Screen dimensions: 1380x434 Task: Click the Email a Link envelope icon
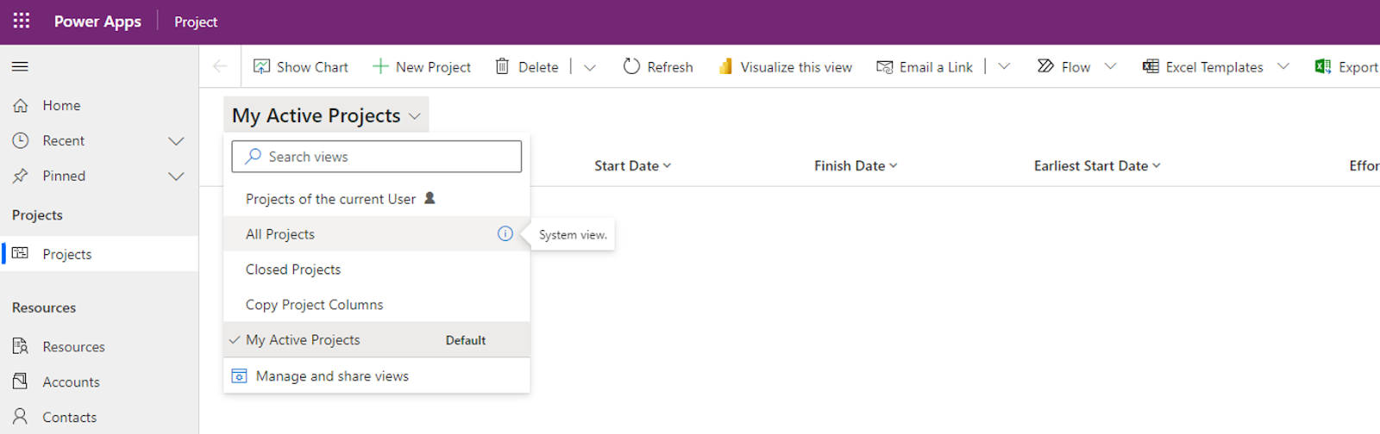pyautogui.click(x=884, y=66)
